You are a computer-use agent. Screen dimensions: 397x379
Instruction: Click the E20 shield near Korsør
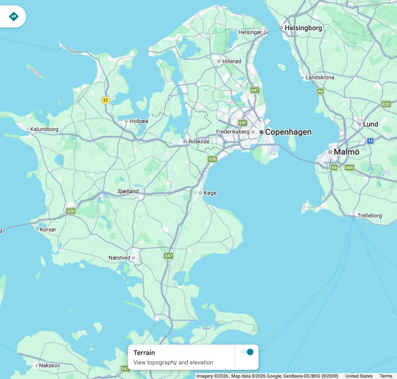[71, 211]
